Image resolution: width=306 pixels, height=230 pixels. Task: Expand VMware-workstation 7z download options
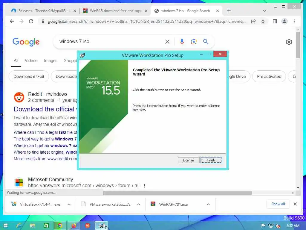click(139, 204)
